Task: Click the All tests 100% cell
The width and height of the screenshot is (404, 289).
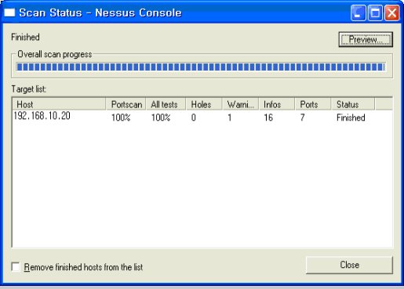Action: (x=161, y=117)
